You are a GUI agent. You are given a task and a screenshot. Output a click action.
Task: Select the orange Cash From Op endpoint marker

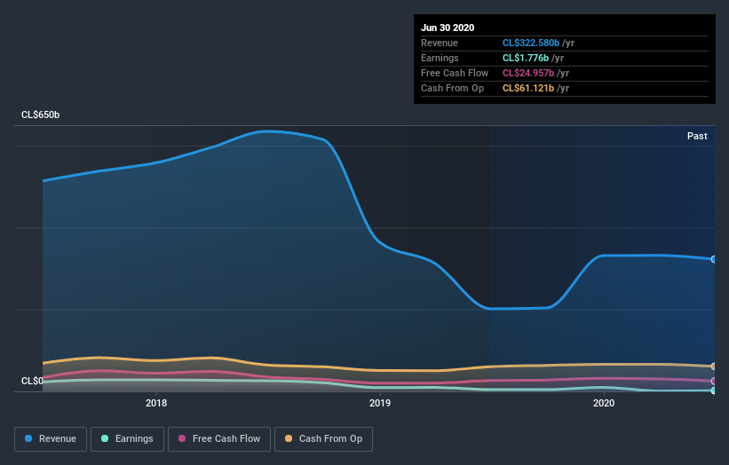click(x=714, y=366)
